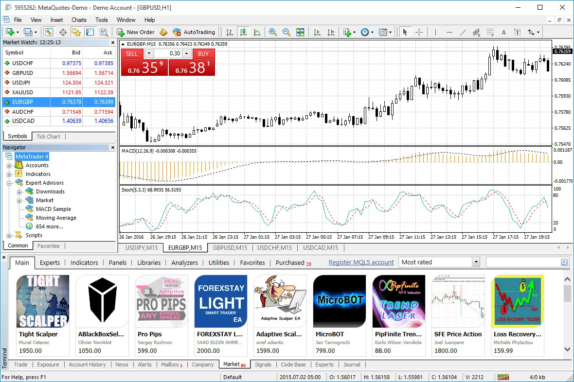
Task: Open the Strategy Tester panel
Action: tap(104, 32)
